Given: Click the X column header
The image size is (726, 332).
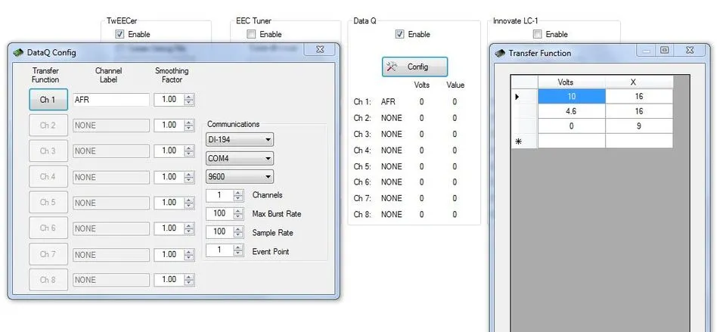Looking at the screenshot, I should pyautogui.click(x=639, y=82).
